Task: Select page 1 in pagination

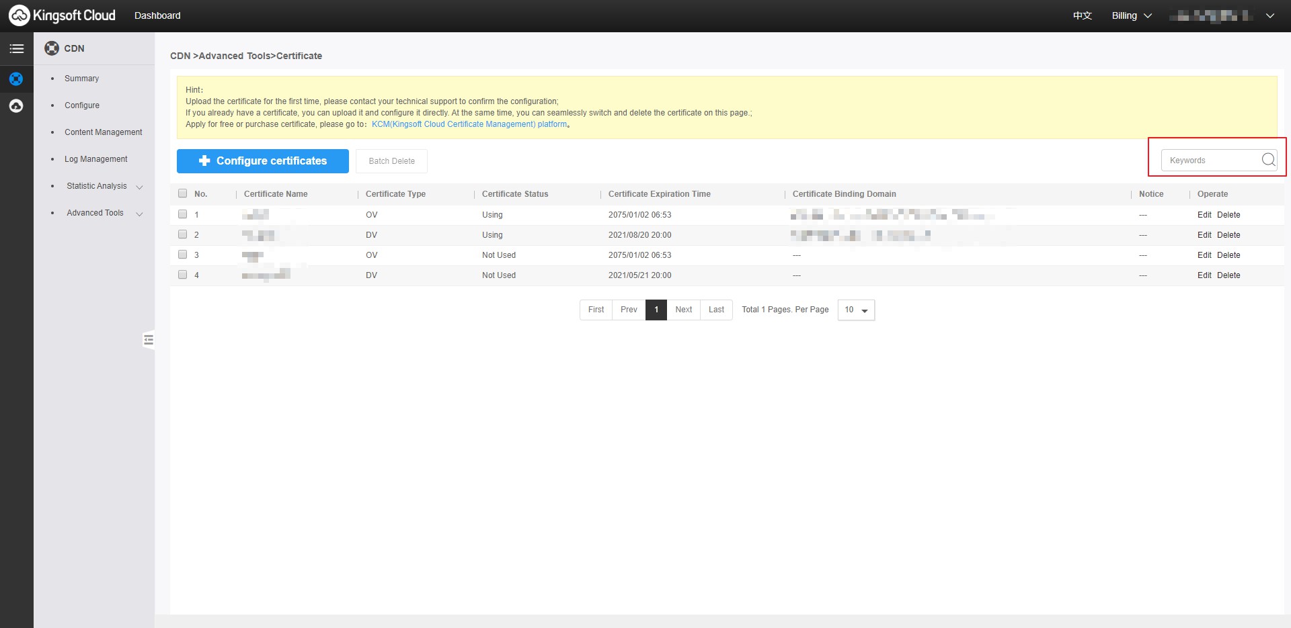Action: tap(656, 310)
